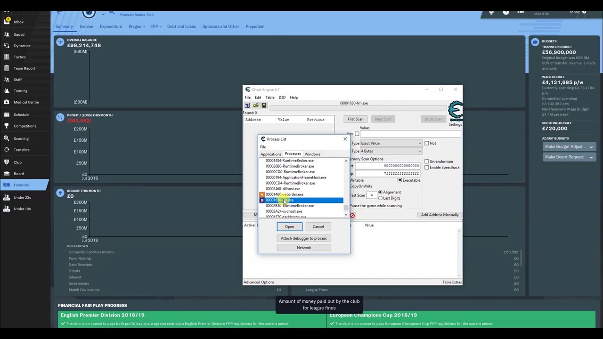Click the FM menu icon in top bar
The height and width of the screenshot is (339, 603).
click(x=521, y=12)
